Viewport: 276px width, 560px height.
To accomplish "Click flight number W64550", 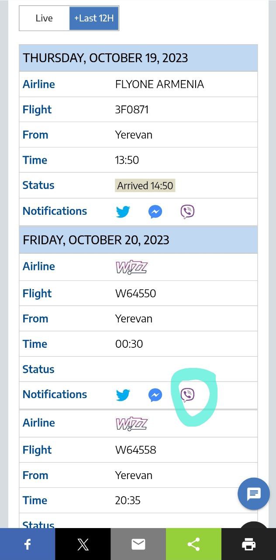I will (135, 293).
